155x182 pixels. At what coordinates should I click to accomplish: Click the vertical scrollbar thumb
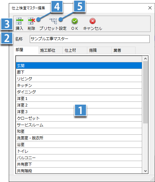coord(145,92)
